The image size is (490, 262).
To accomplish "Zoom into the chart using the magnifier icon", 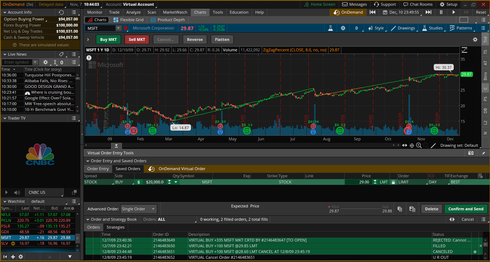I will [419, 145].
